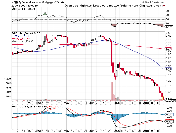The image size is (176, 133).
Task: Click the -0.20 label on MACD axis
Action: click(x=169, y=126)
